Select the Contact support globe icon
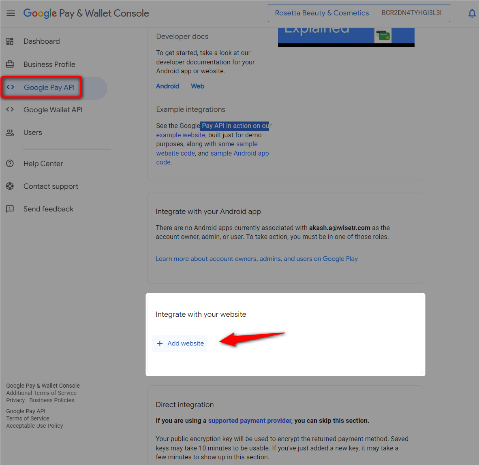Viewport: 479px width, 465px height. click(10, 186)
